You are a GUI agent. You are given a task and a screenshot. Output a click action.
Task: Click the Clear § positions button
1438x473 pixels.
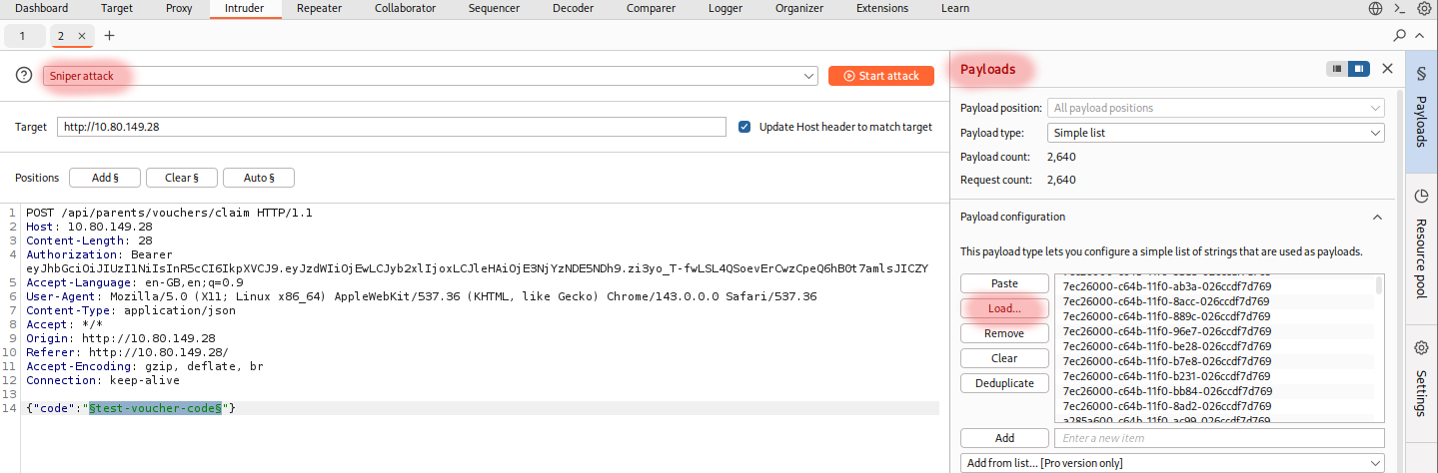pyautogui.click(x=182, y=178)
